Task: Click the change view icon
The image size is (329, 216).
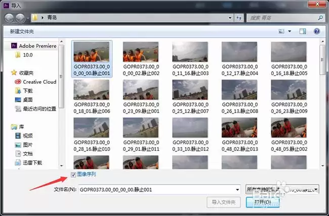Action: pyautogui.click(x=281, y=31)
